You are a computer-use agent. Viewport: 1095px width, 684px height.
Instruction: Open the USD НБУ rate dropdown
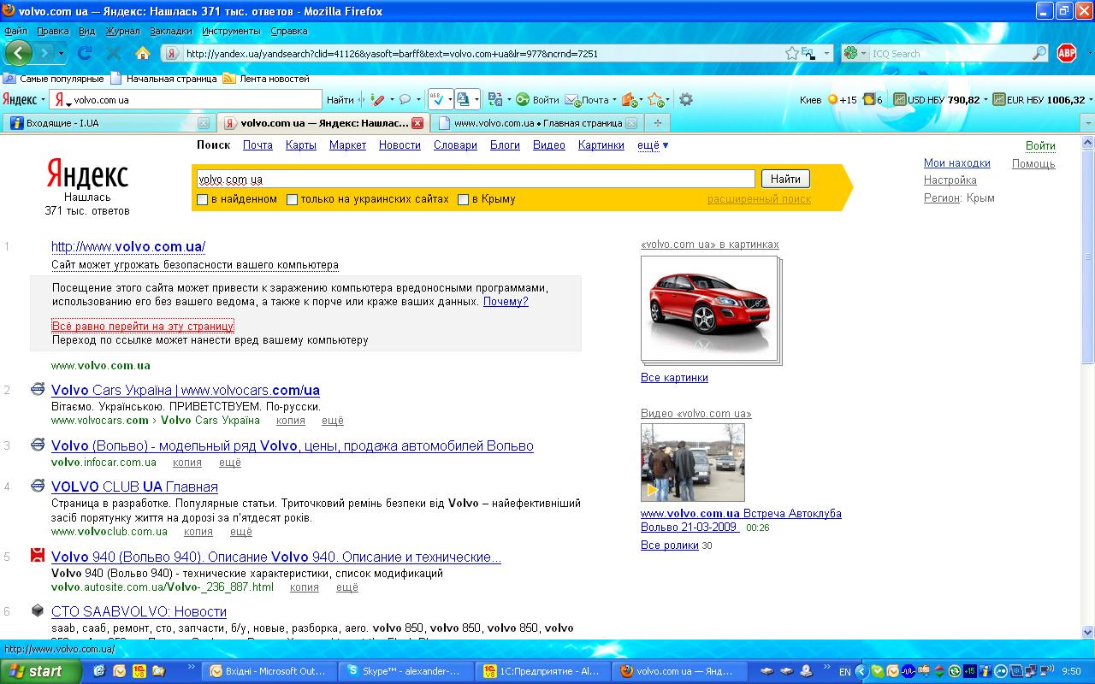(985, 100)
